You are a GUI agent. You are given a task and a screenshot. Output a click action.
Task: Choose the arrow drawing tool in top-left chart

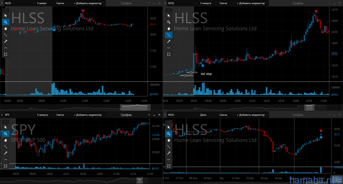[5, 41]
